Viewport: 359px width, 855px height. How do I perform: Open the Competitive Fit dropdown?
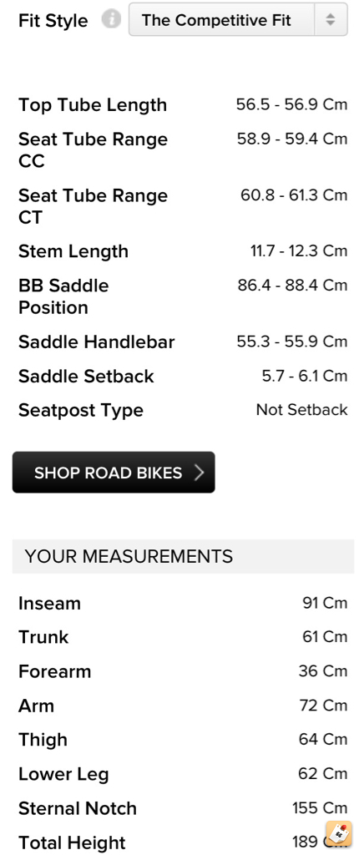point(238,20)
